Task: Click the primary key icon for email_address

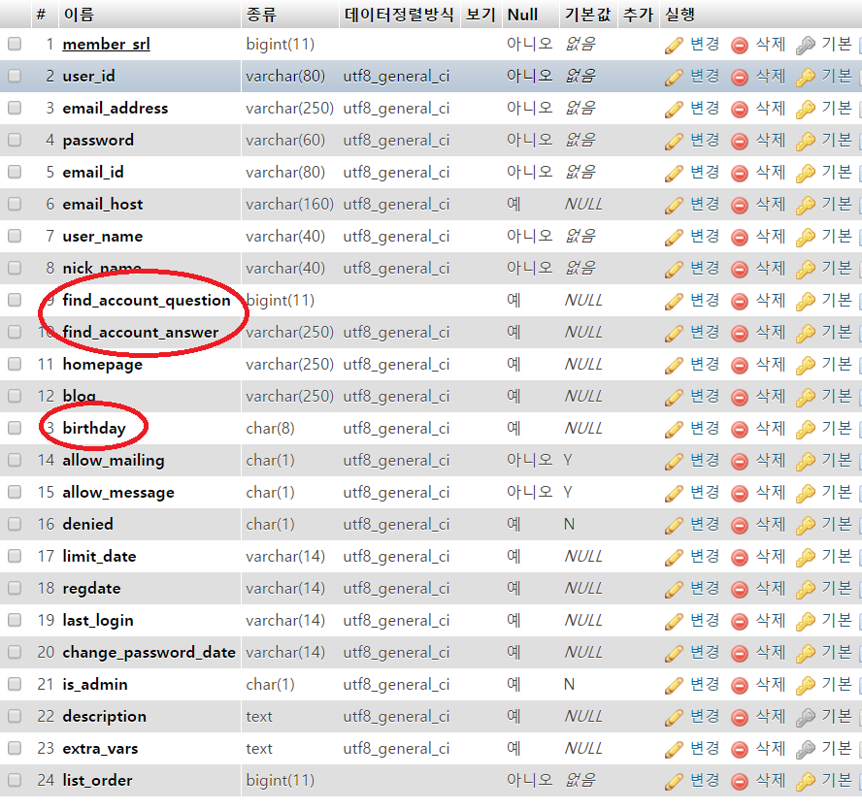Action: pos(805,109)
